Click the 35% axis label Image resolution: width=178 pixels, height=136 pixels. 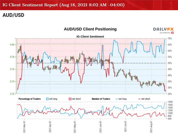pos(170,82)
